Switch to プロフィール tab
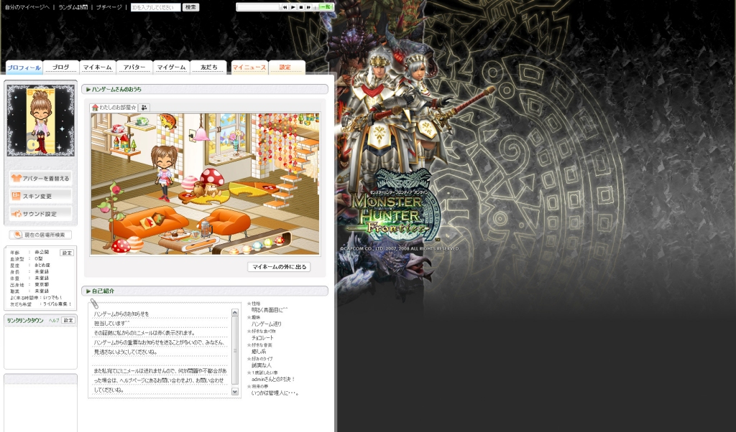This screenshot has height=432, width=736. tap(24, 67)
